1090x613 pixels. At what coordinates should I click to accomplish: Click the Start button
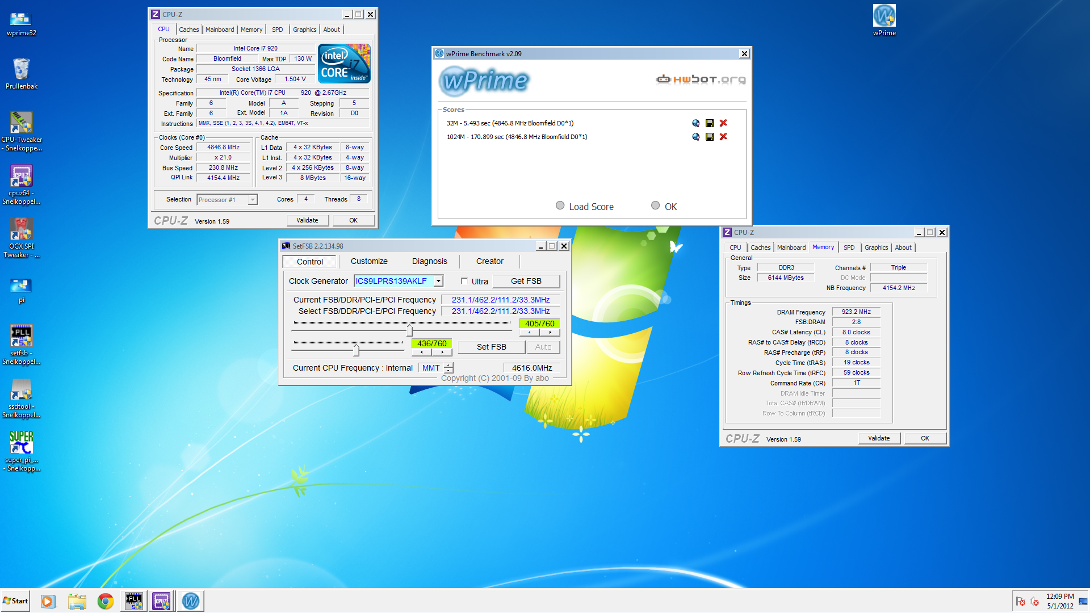tap(15, 601)
